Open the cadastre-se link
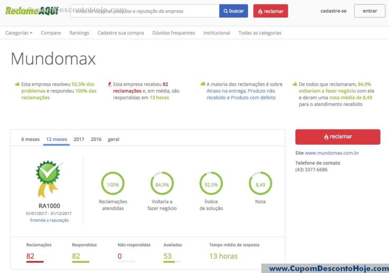This screenshot has height=273, width=389. pyautogui.click(x=334, y=11)
